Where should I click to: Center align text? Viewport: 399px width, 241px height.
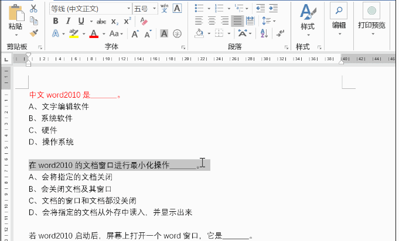212,21
